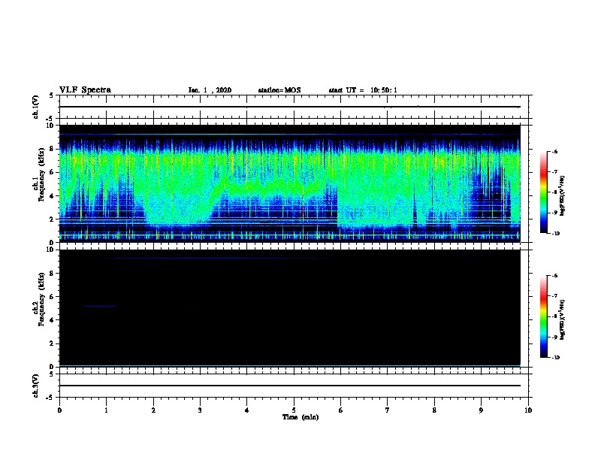
Task: Click the ch.1 spectrogram color scale bar
Action: coord(543,192)
